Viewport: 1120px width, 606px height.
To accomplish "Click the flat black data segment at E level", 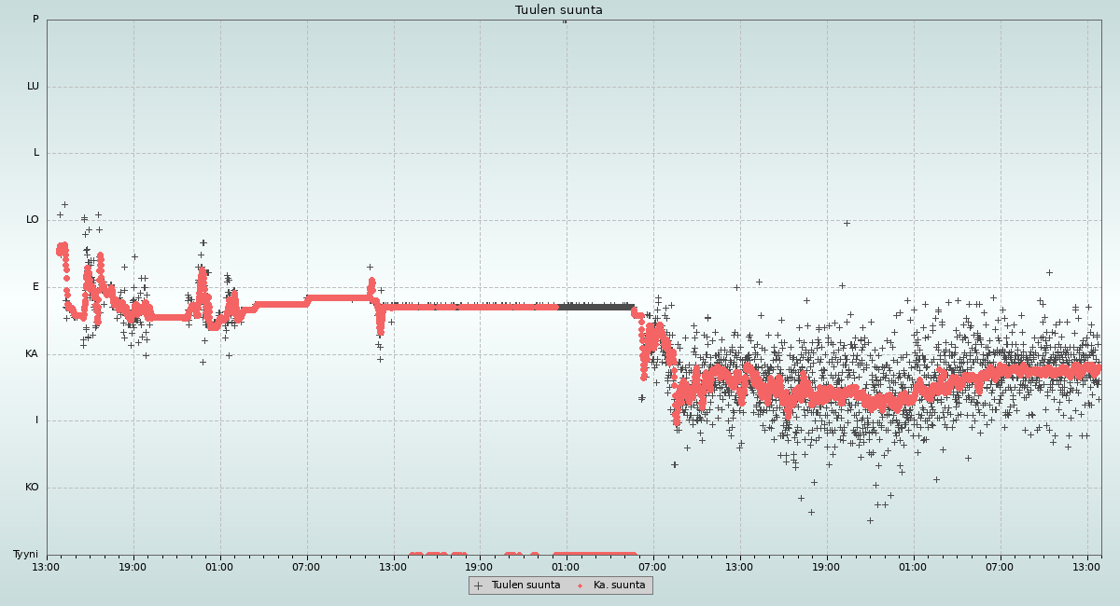I will coord(595,306).
